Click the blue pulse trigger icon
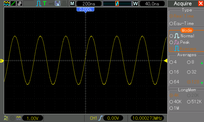Image resolution: width=204 pixels, height=122 pixels. (39, 3)
